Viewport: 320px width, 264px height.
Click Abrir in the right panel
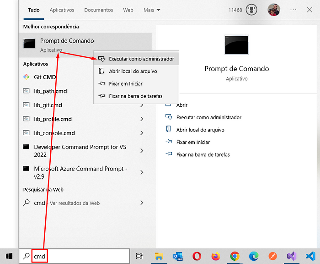[x=182, y=105]
